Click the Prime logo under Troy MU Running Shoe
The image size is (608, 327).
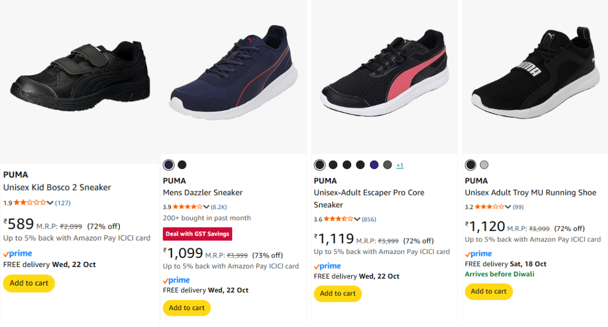click(479, 254)
